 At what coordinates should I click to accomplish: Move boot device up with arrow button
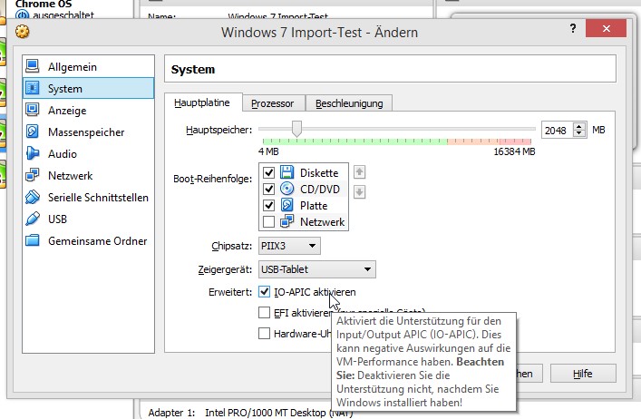pyautogui.click(x=359, y=172)
